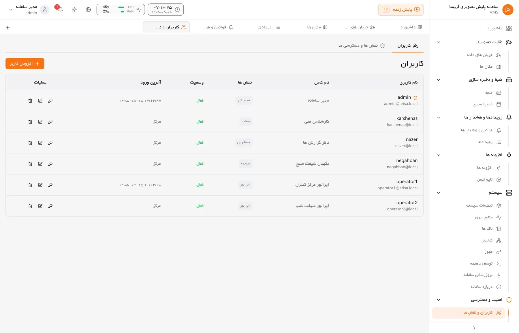Click key icon for operator2 row
The width and height of the screenshot is (519, 333).
(x=50, y=206)
